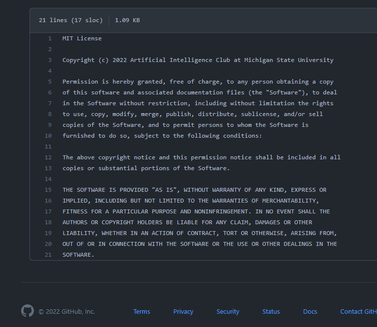Screen dimensions: 377x327
Task: Click the final 'SOFTWARE.' line
Action: tap(78, 255)
